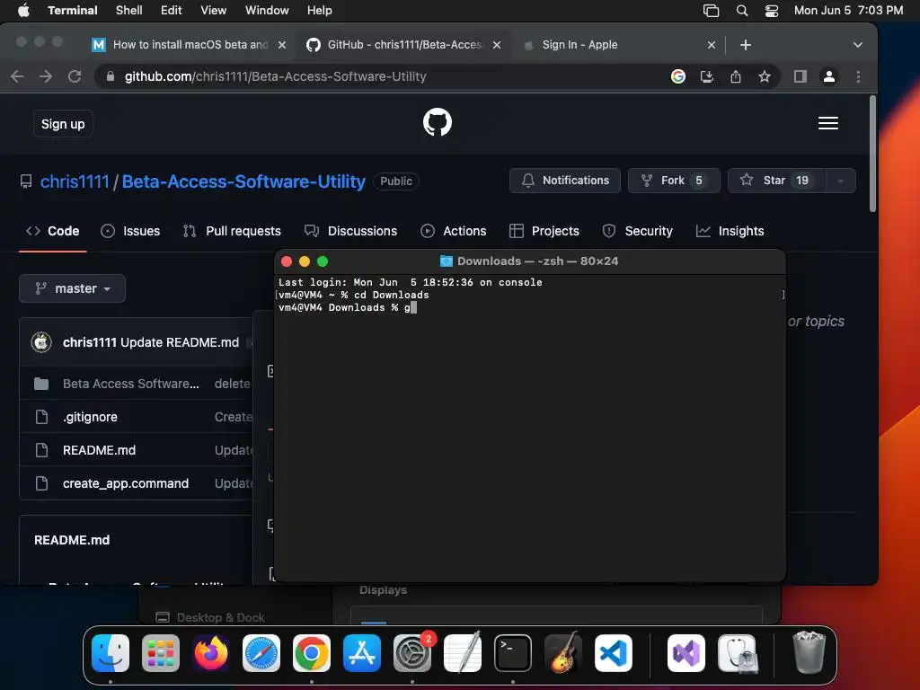Click the Sign up button
920x690 pixels.
[x=63, y=124]
